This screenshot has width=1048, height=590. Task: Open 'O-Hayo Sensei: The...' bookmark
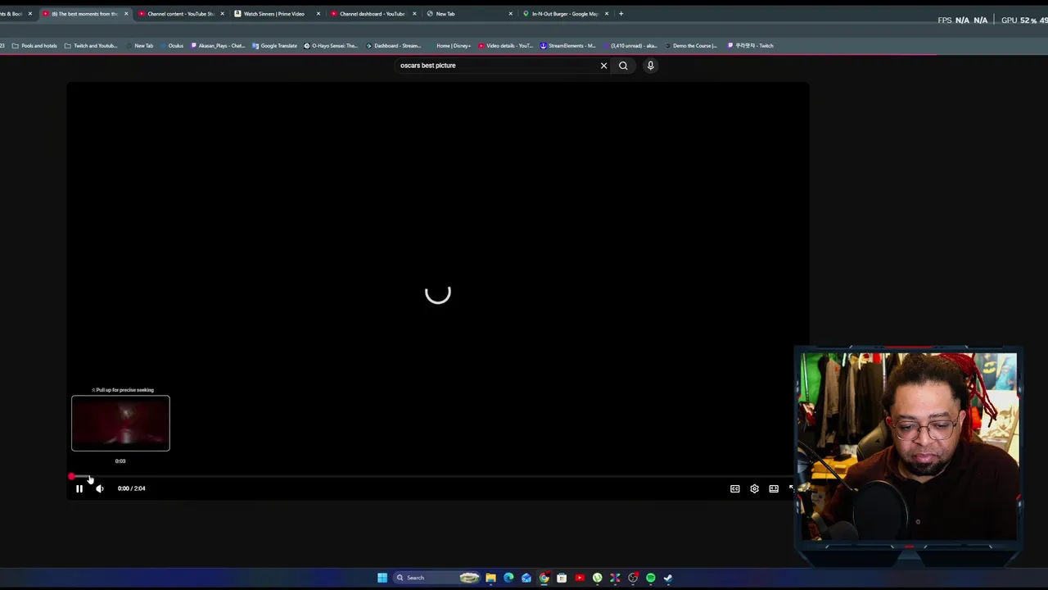331,46
